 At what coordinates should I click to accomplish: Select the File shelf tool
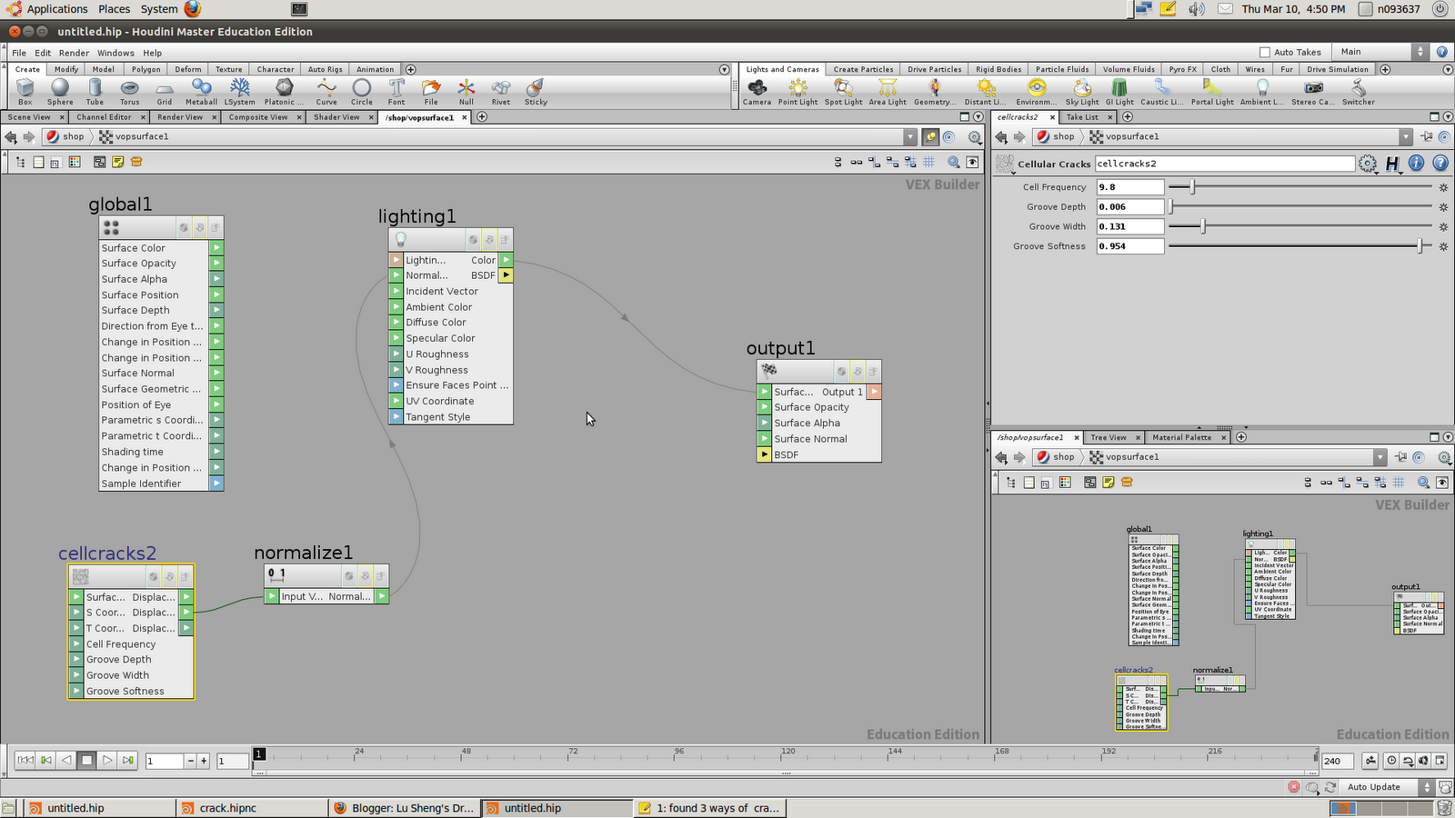coord(431,91)
